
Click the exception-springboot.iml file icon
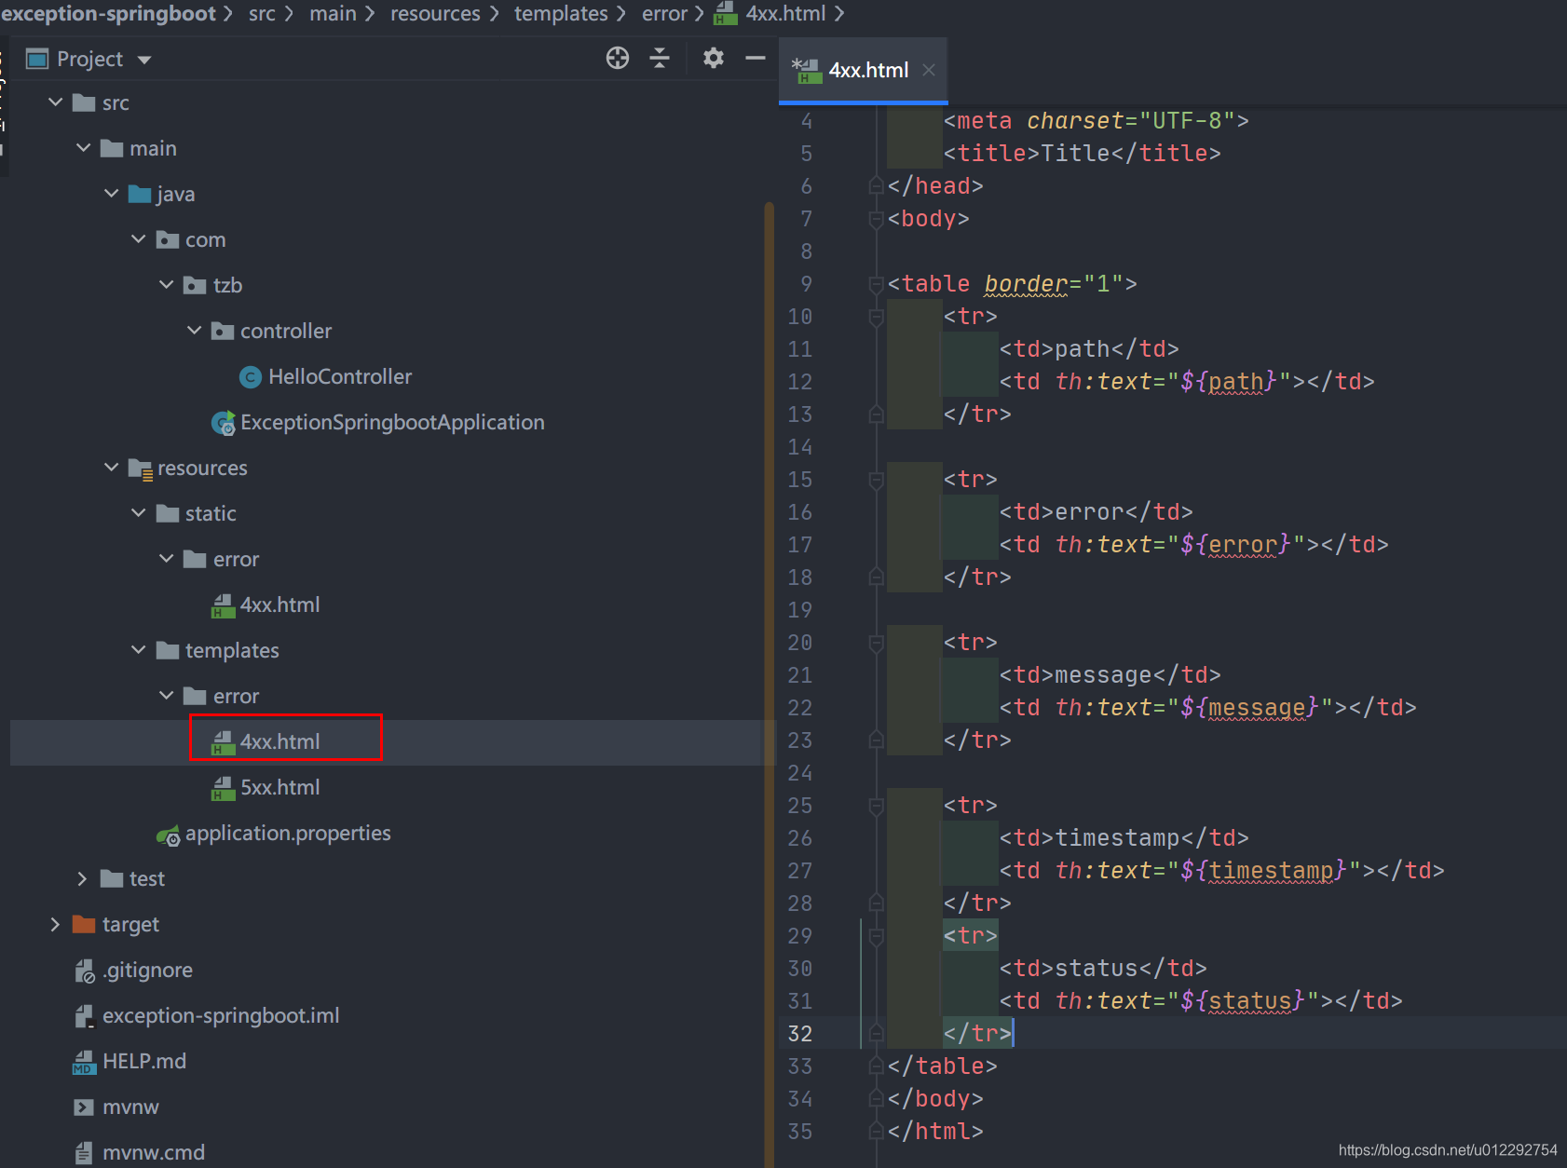coord(85,1016)
